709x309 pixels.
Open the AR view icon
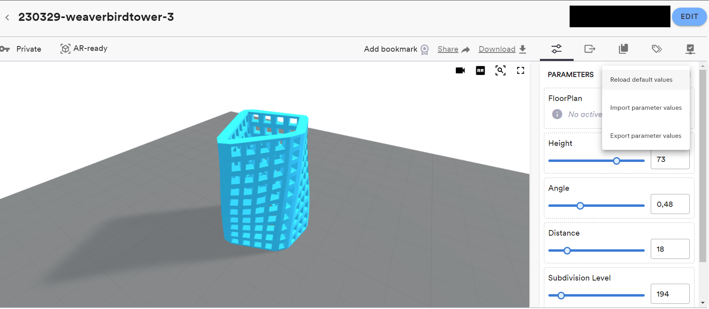tap(480, 71)
